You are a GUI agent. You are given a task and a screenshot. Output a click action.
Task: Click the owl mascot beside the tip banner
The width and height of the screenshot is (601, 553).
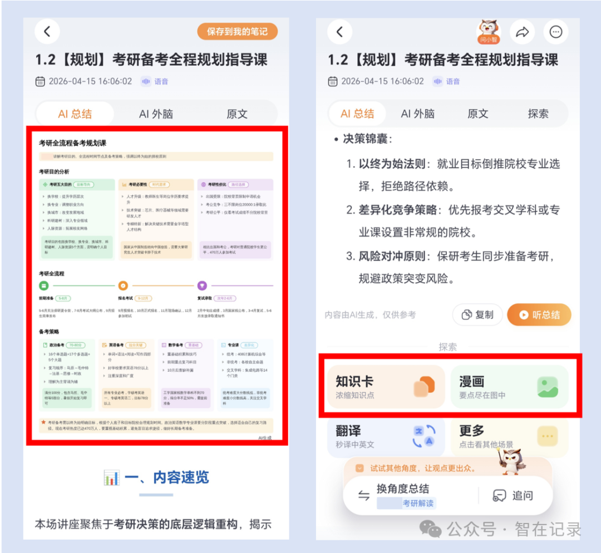[x=512, y=461]
